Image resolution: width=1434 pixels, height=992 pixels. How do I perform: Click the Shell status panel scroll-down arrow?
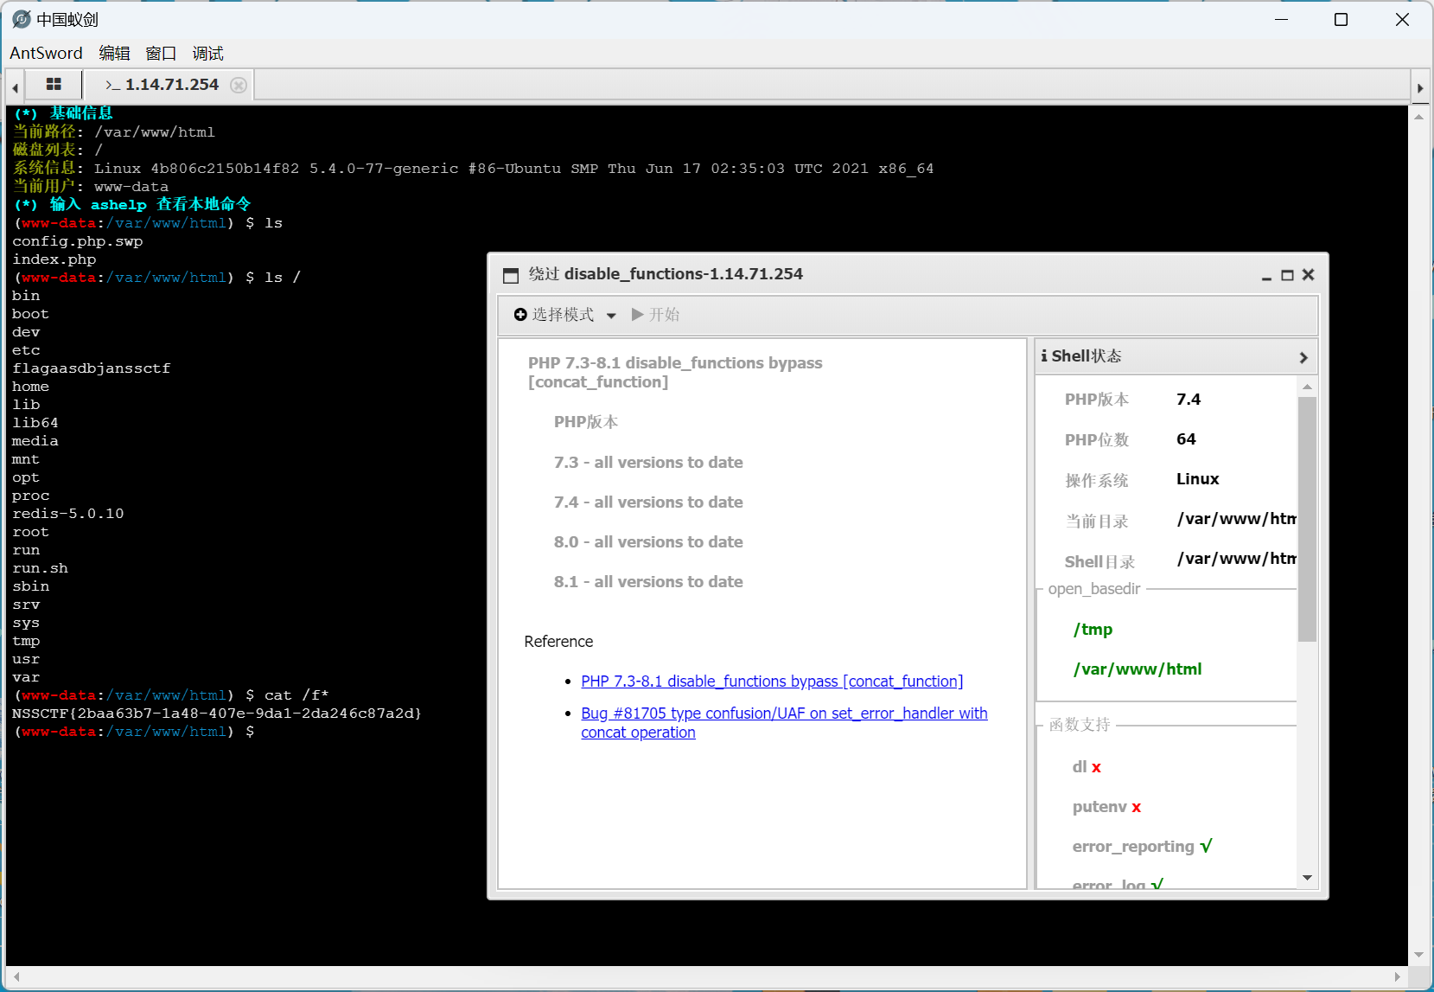click(1307, 878)
